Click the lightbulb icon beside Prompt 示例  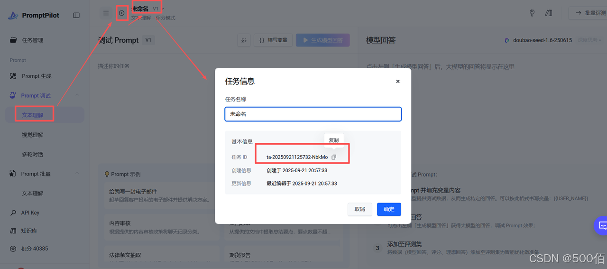tap(107, 174)
